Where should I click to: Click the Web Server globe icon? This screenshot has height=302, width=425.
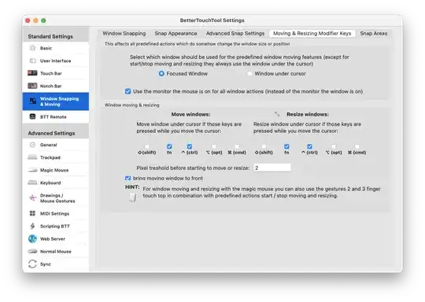point(32,238)
